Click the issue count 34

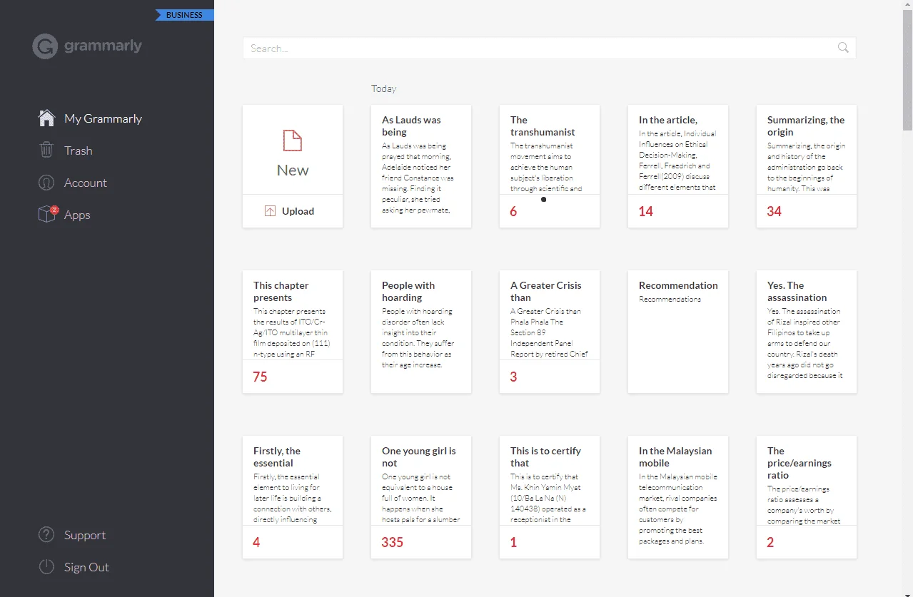point(775,211)
